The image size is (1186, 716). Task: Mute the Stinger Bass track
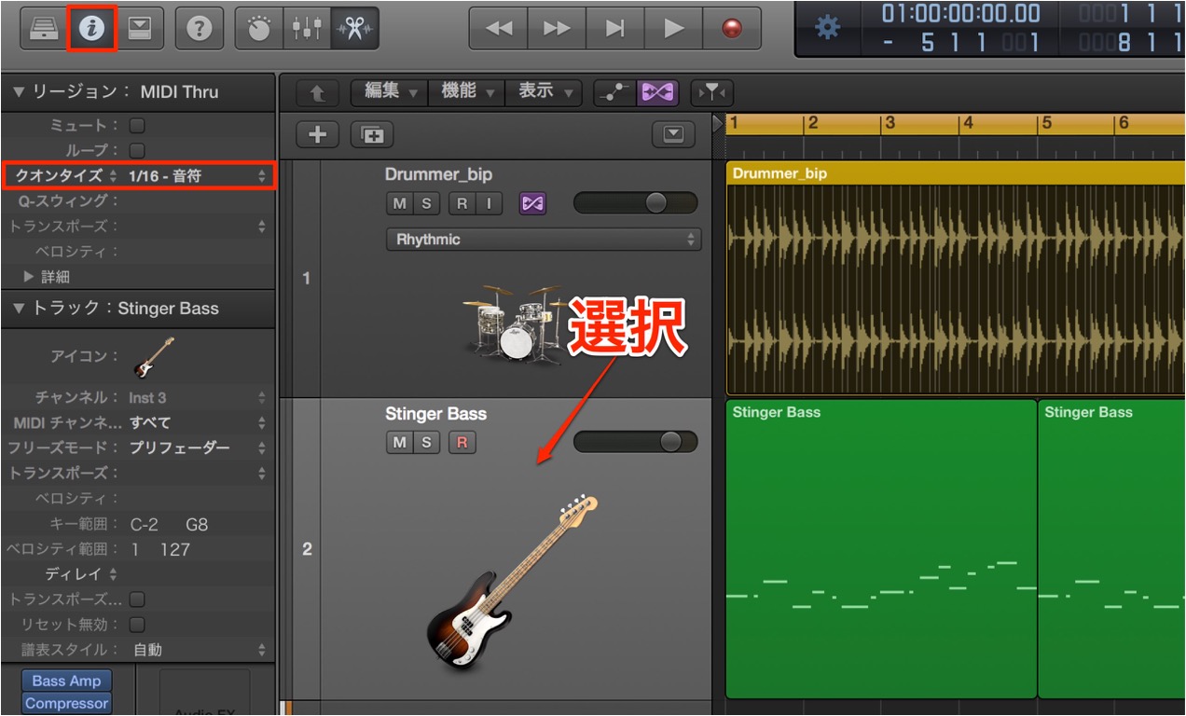pyautogui.click(x=400, y=443)
